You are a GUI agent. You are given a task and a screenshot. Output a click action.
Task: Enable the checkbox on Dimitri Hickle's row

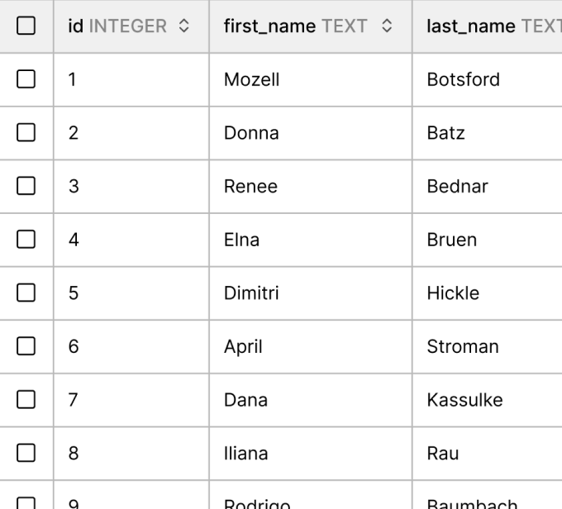click(x=26, y=293)
